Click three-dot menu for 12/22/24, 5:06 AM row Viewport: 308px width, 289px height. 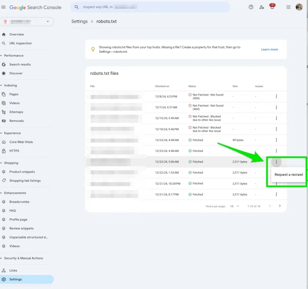(276, 162)
